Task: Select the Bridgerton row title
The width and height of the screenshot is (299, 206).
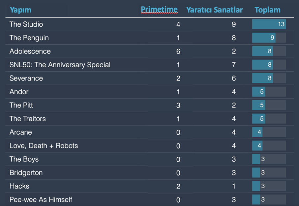Action: (26, 172)
